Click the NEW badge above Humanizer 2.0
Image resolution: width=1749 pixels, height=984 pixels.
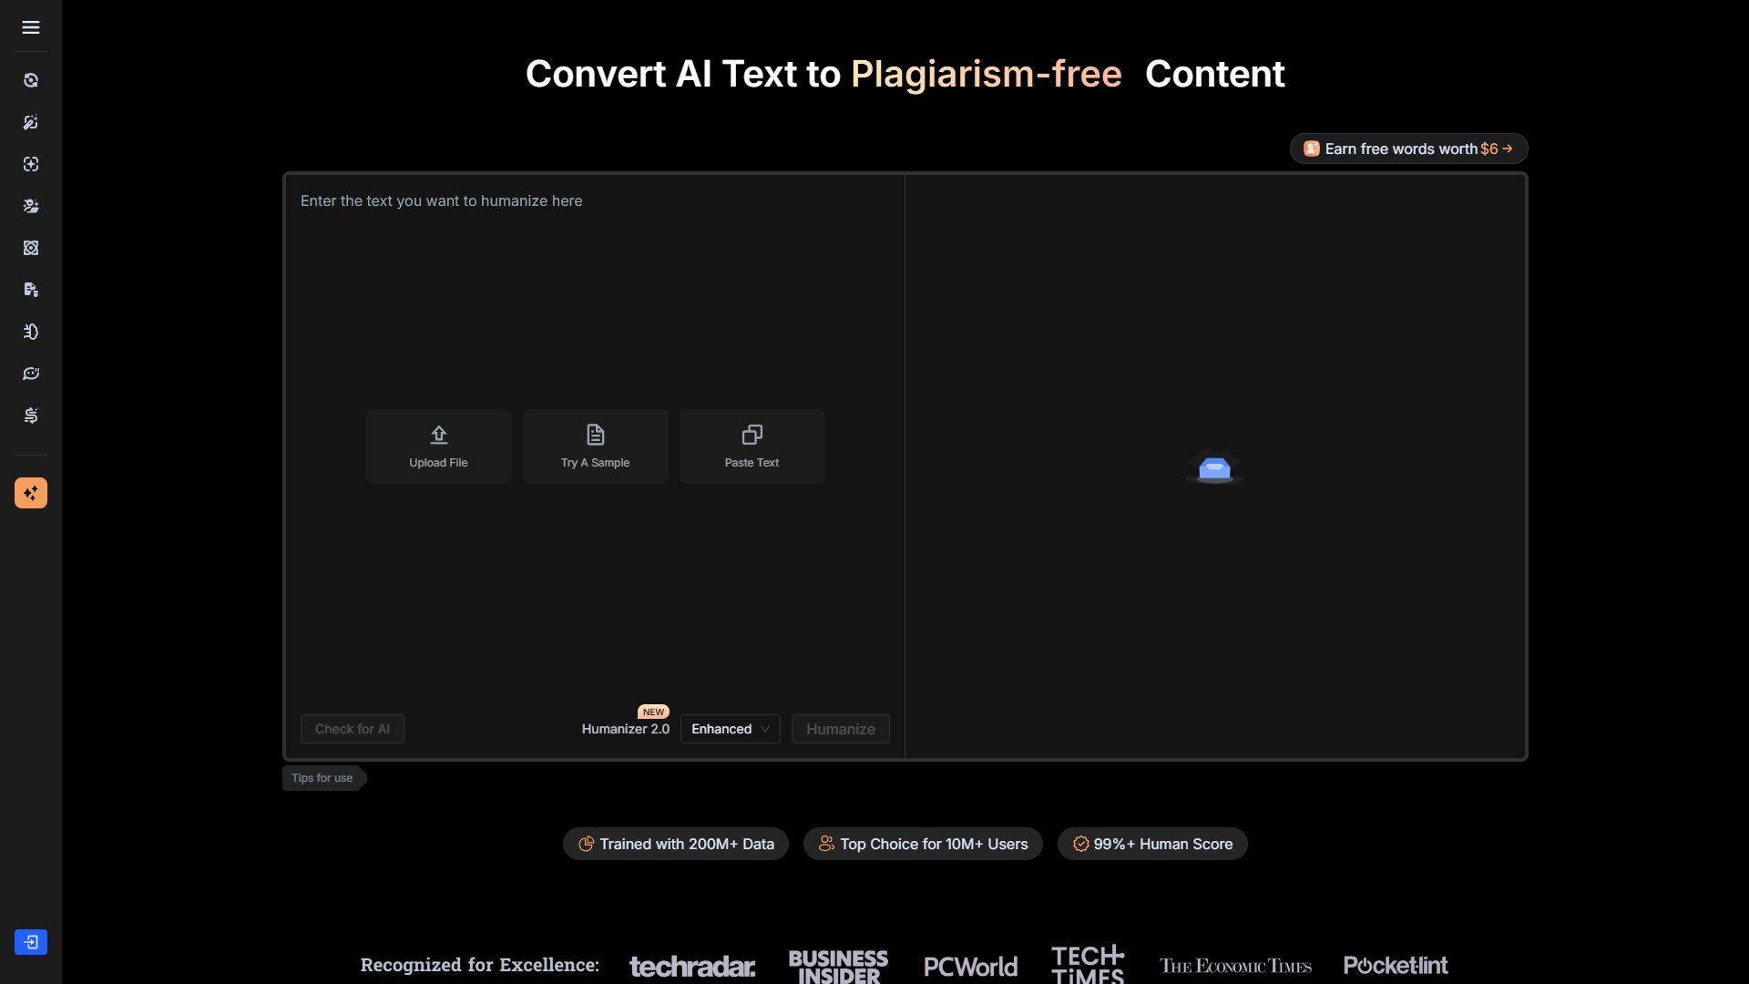(653, 712)
